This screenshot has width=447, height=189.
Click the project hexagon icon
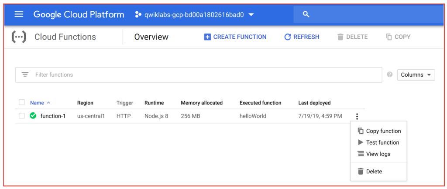[x=138, y=14]
